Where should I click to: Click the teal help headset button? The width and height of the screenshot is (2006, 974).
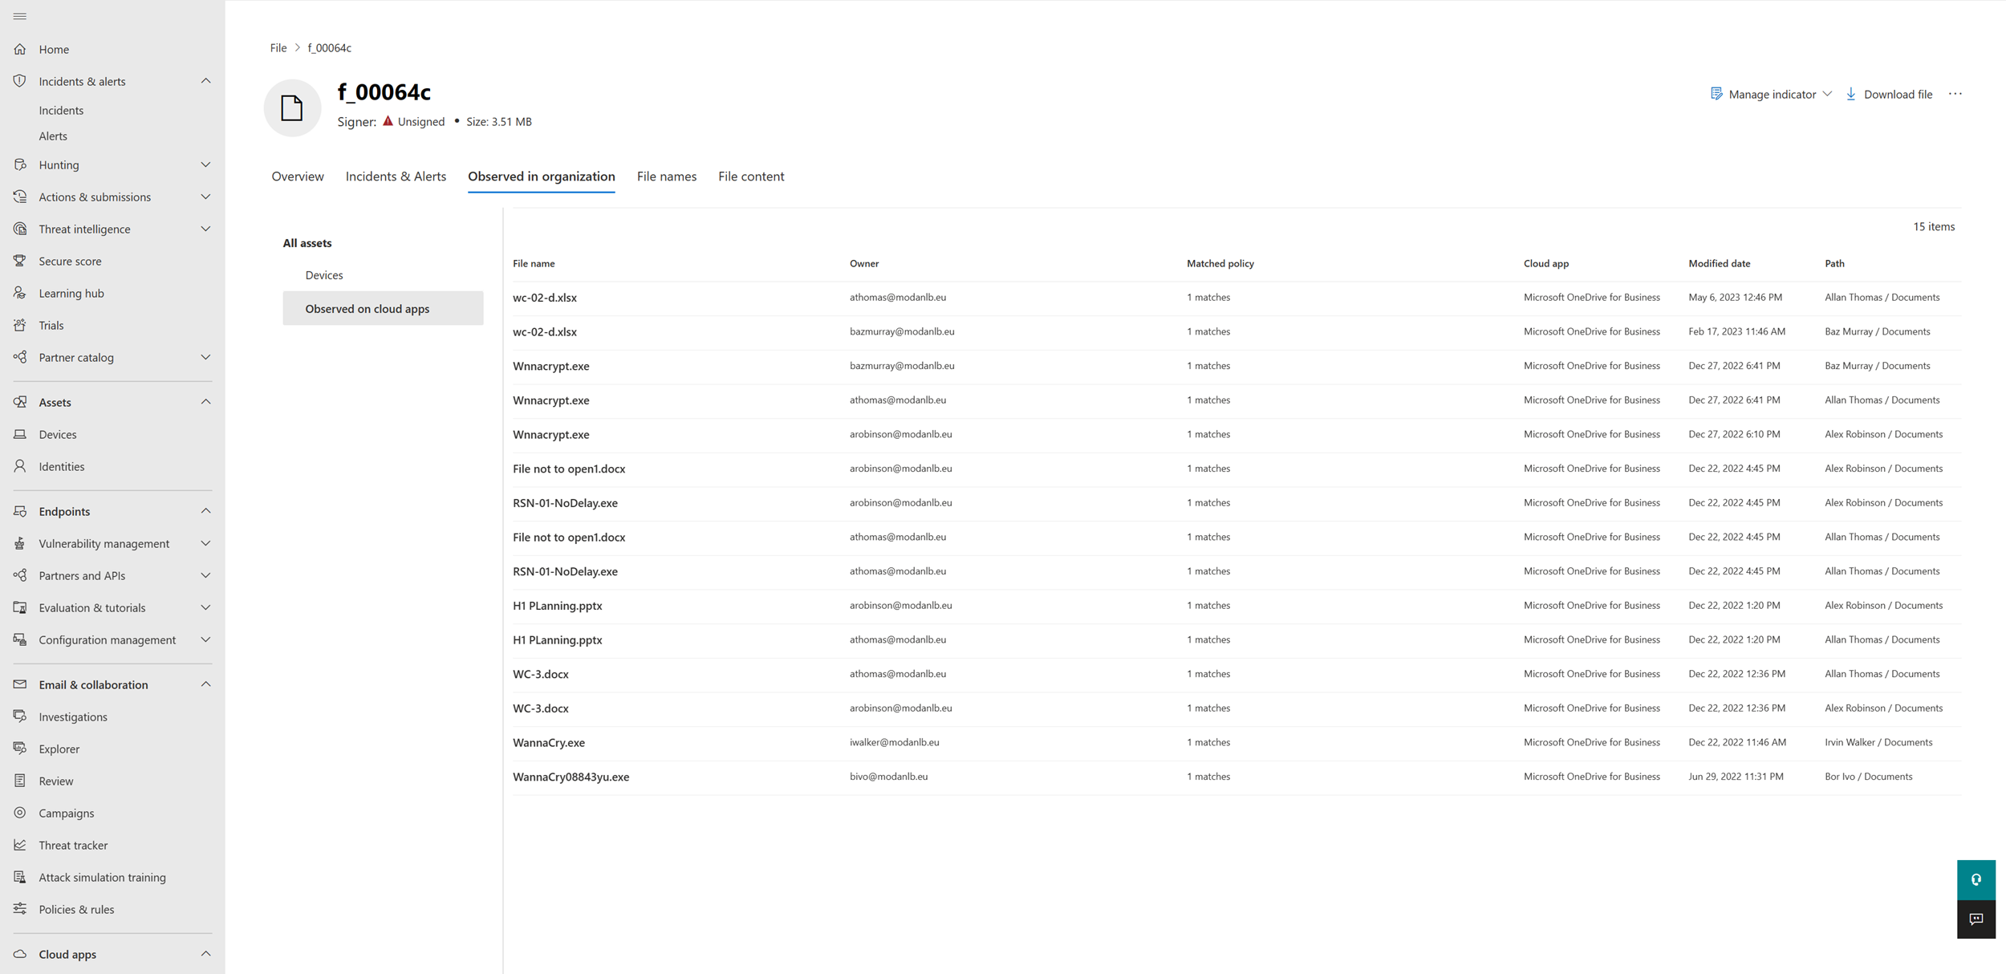click(1976, 879)
